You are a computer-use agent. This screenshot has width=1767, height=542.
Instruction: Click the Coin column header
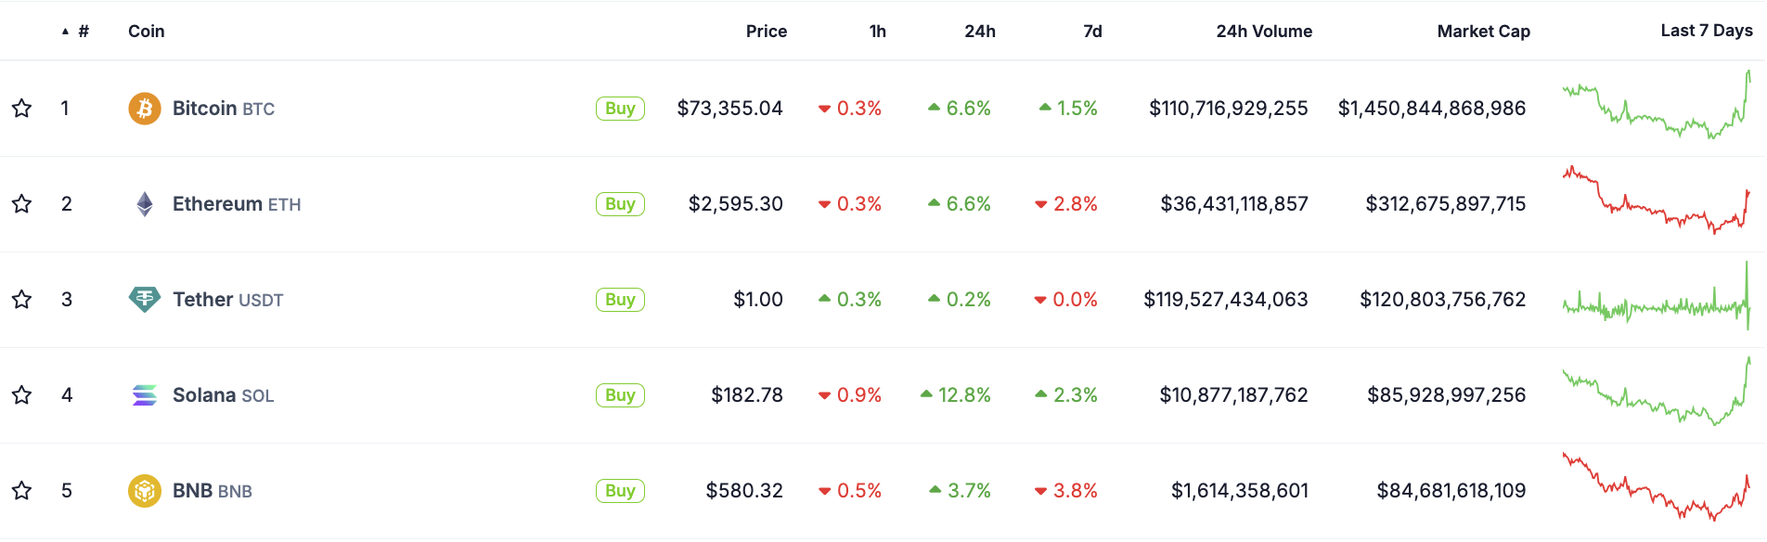coord(146,31)
